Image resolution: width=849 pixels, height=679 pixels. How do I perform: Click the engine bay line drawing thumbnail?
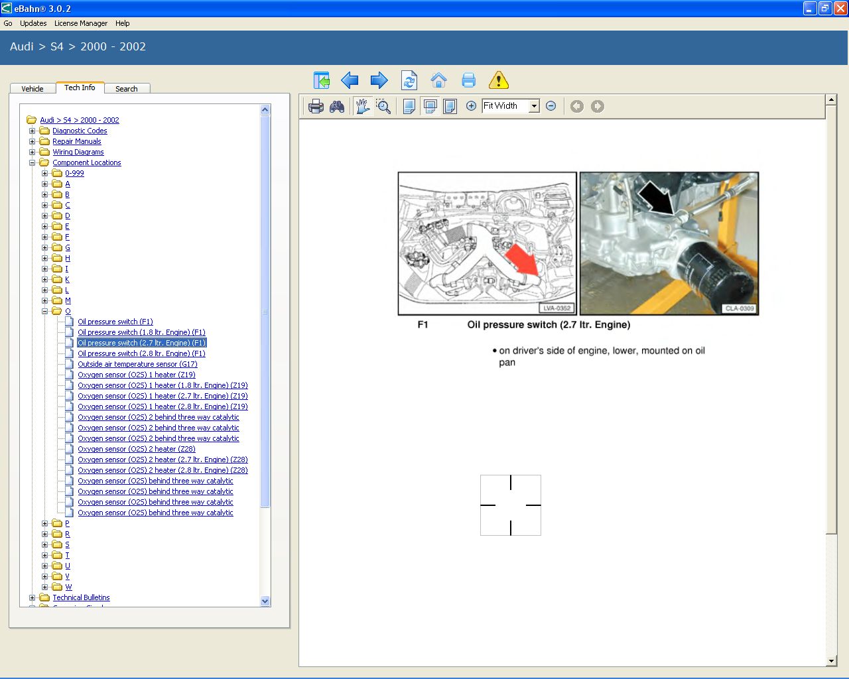click(488, 243)
